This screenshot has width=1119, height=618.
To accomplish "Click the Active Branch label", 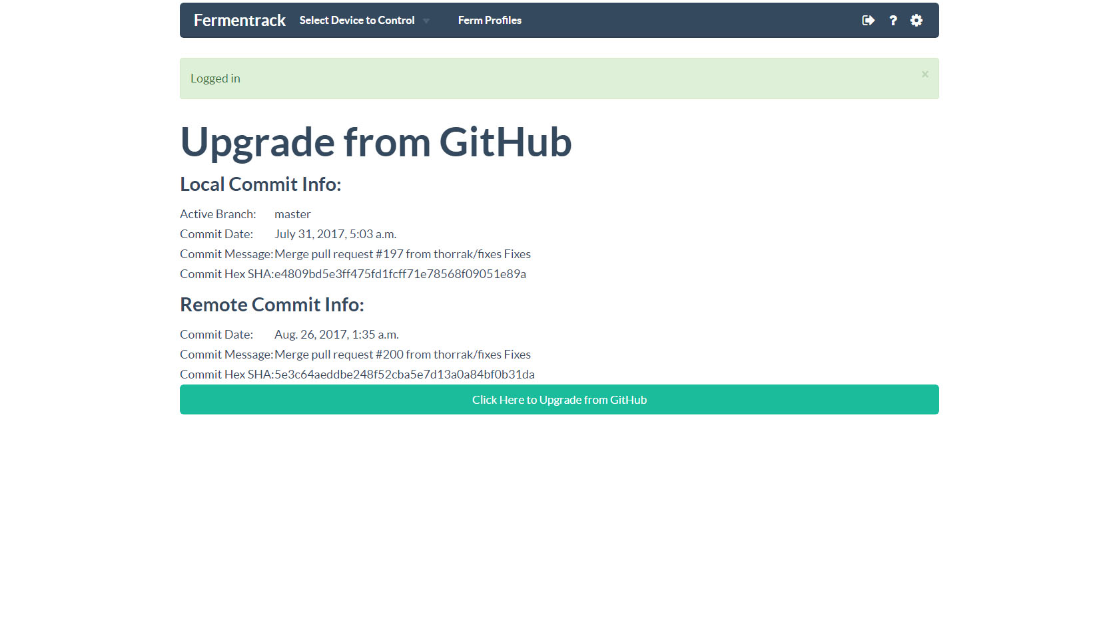I will point(218,214).
